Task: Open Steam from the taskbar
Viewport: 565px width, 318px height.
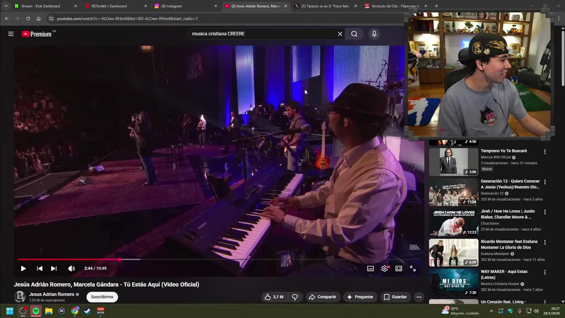Action: tap(87, 311)
